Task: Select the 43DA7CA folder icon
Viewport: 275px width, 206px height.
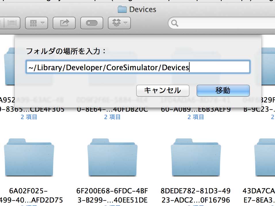Action: coord(265,157)
